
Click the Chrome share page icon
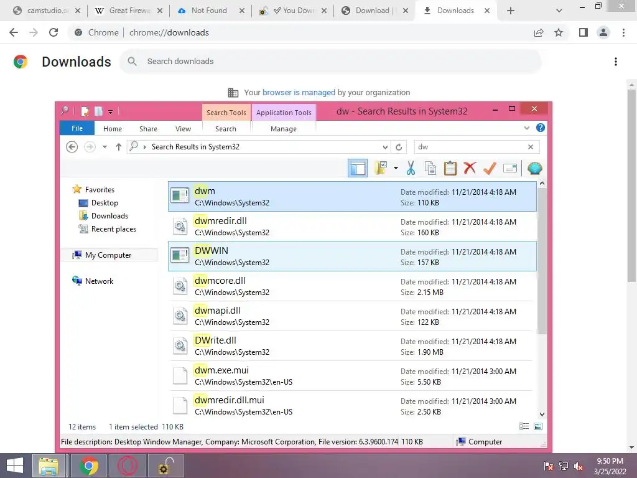(539, 32)
